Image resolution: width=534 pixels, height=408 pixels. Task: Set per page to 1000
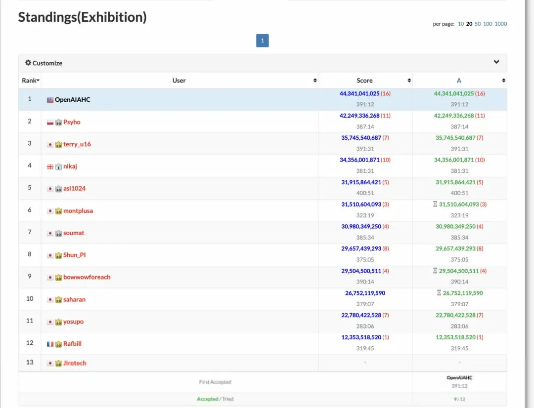tap(500, 24)
